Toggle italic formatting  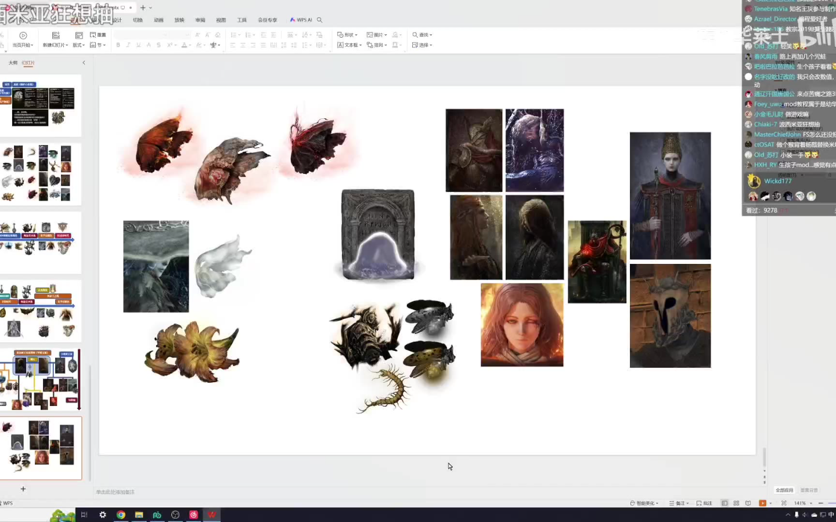coord(128,45)
